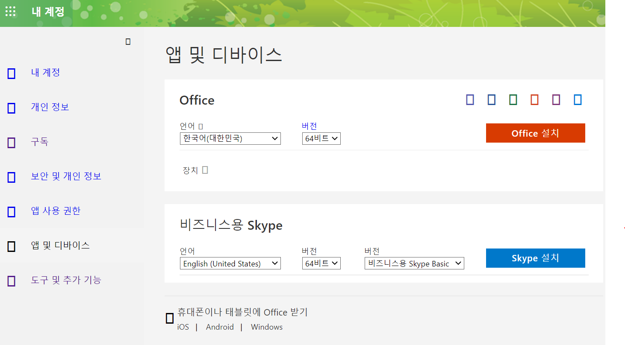The image size is (625, 345).
Task: Click the Office 설치 button
Action: click(536, 133)
